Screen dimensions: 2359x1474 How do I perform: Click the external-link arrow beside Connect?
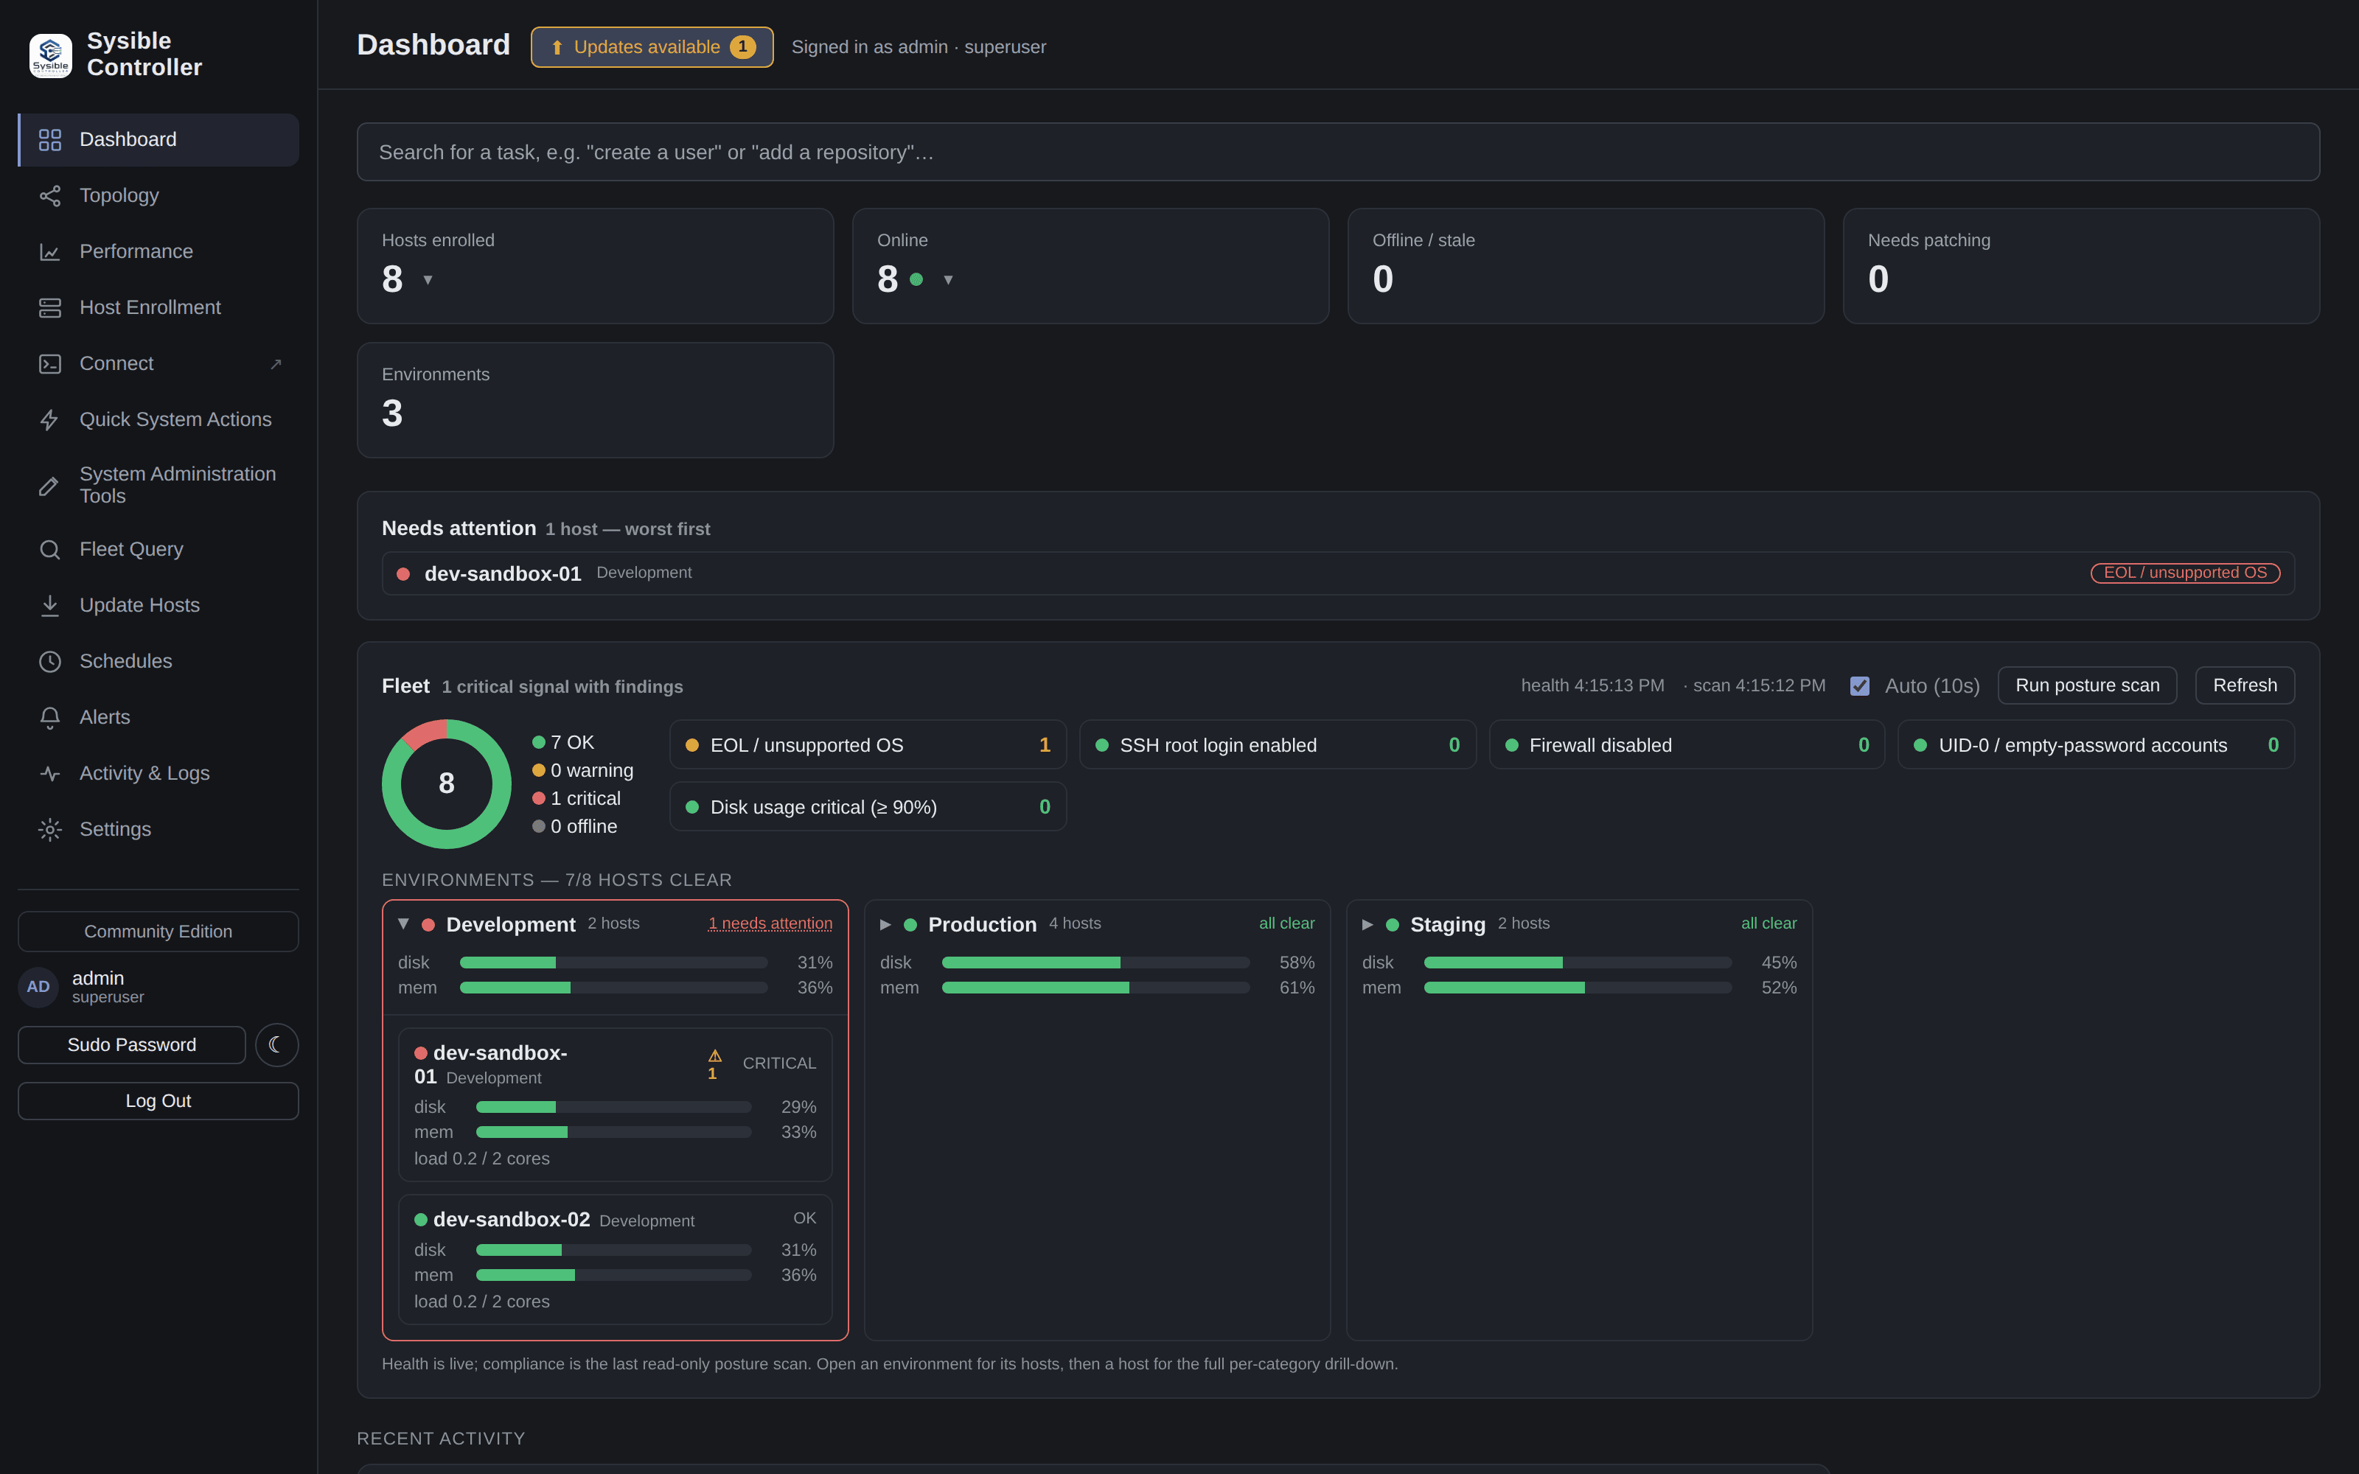pos(276,363)
